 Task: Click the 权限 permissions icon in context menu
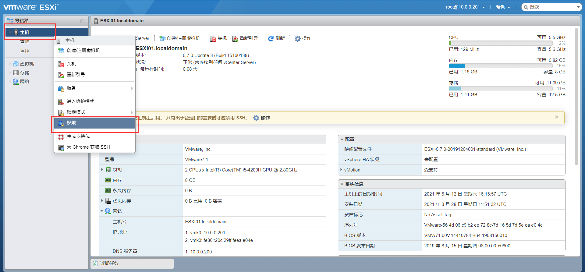coord(61,123)
